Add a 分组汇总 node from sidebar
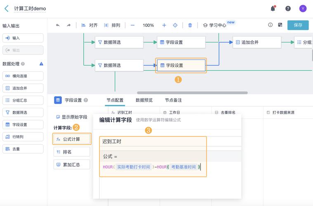Viewport: 313px width, 206px height. click(23, 100)
